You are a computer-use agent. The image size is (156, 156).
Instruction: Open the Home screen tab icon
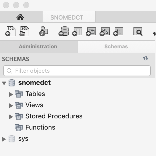point(20,17)
